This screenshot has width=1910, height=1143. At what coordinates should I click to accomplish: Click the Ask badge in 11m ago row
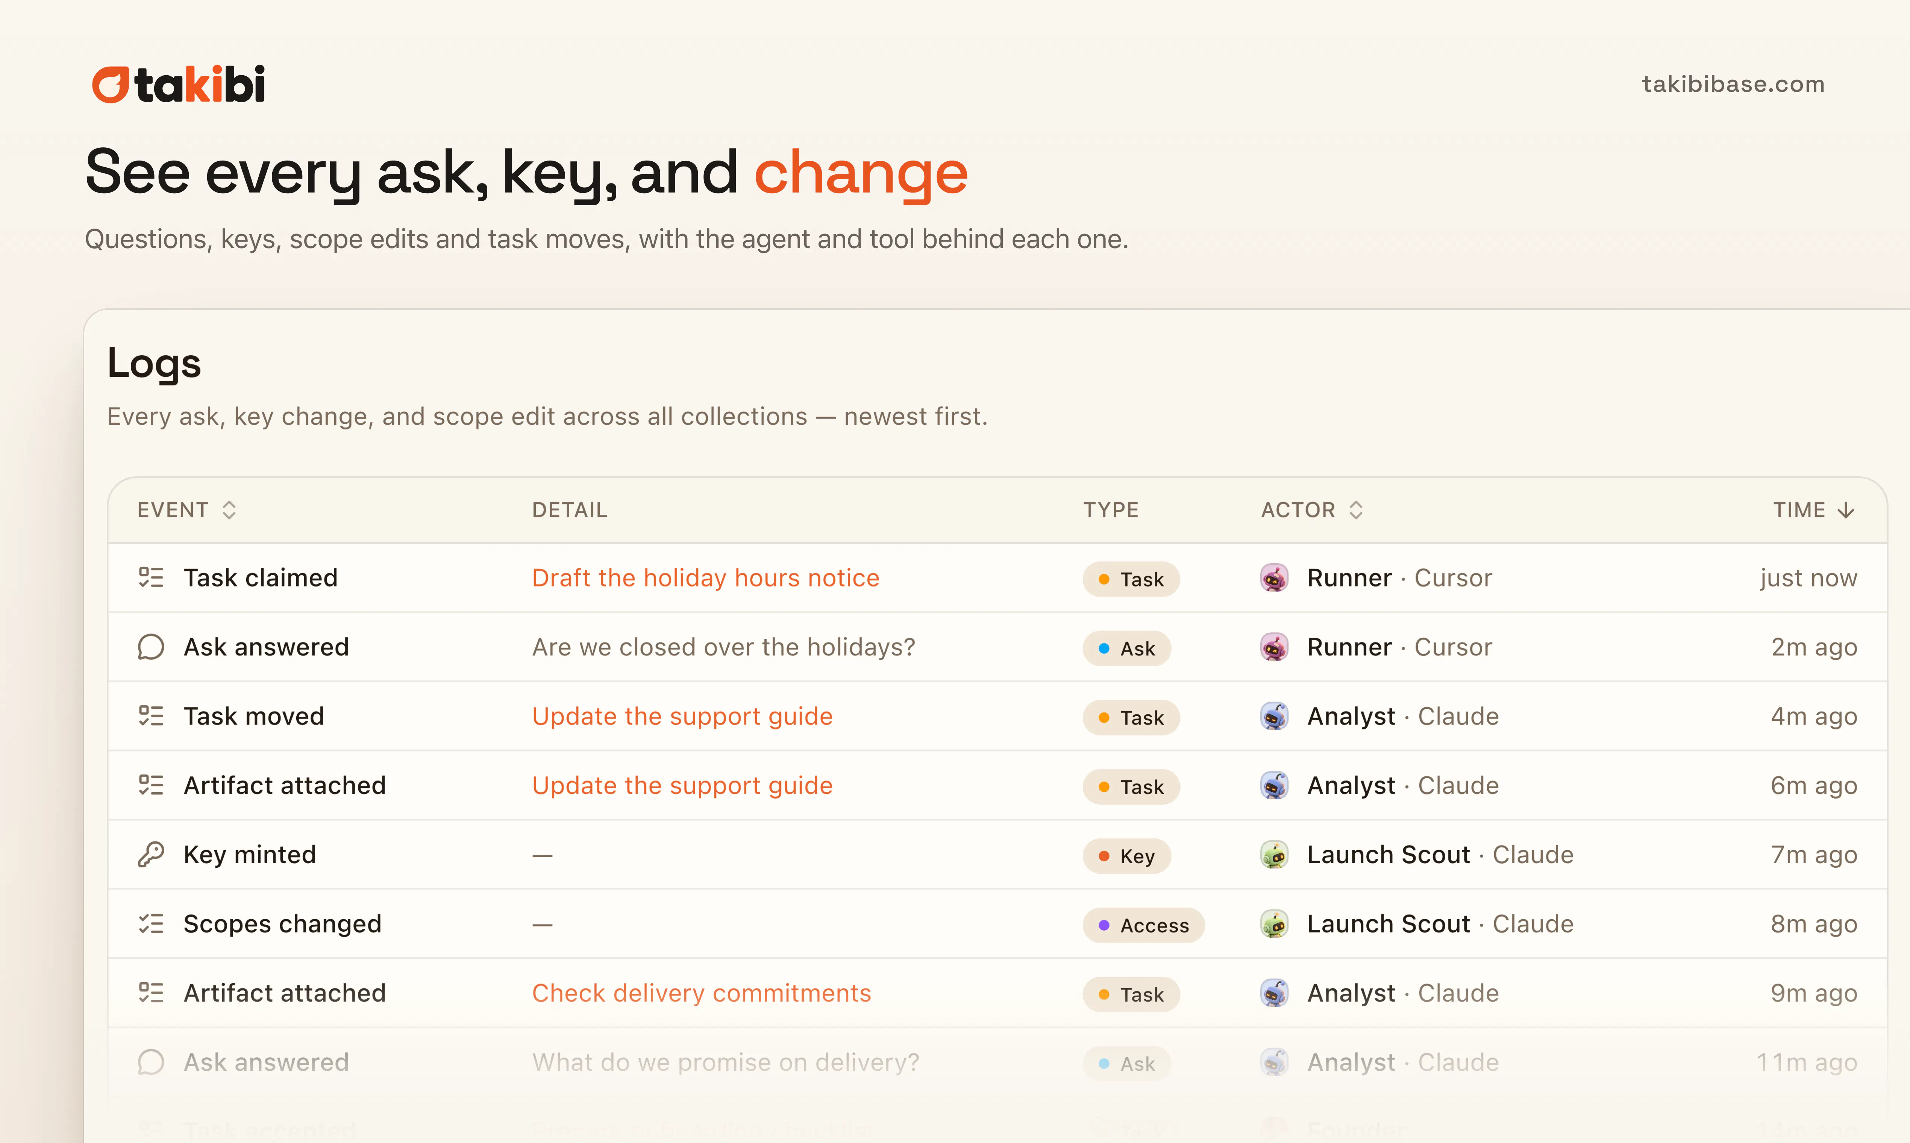(x=1127, y=1064)
